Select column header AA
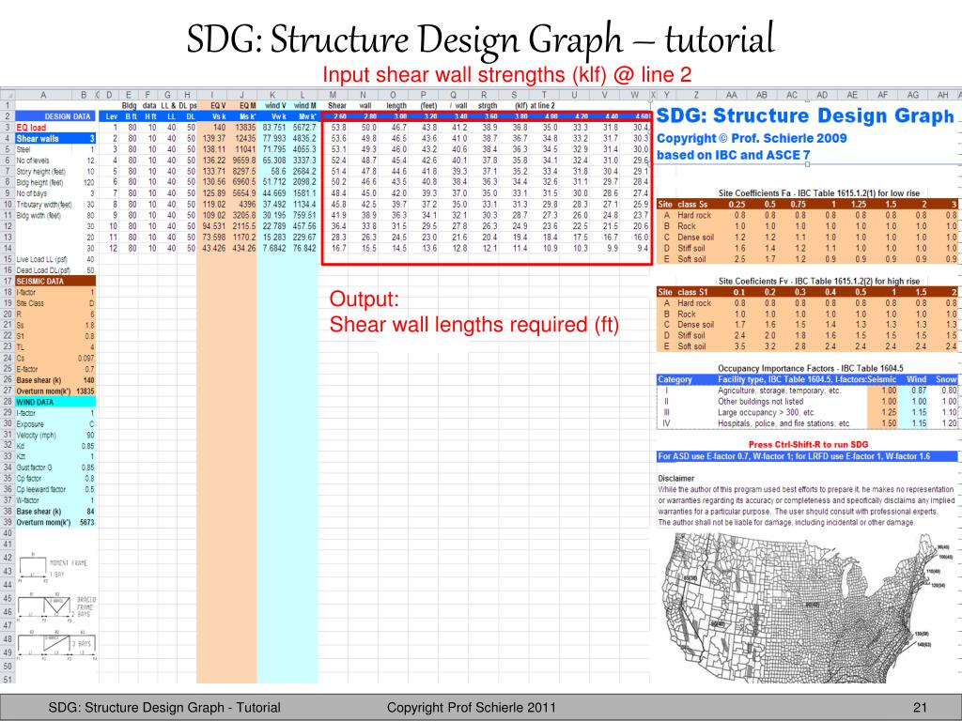This screenshot has width=962, height=721. pyautogui.click(x=731, y=95)
